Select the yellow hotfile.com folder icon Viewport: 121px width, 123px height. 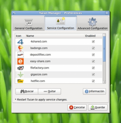click(x=21, y=81)
